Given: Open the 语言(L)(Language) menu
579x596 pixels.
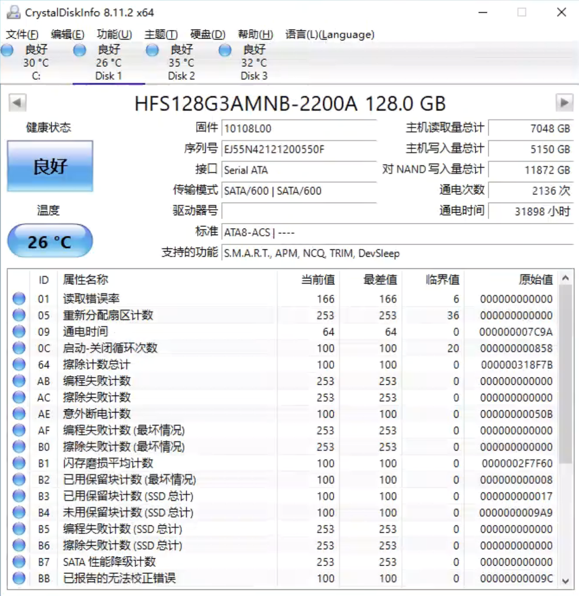Looking at the screenshot, I should [329, 34].
